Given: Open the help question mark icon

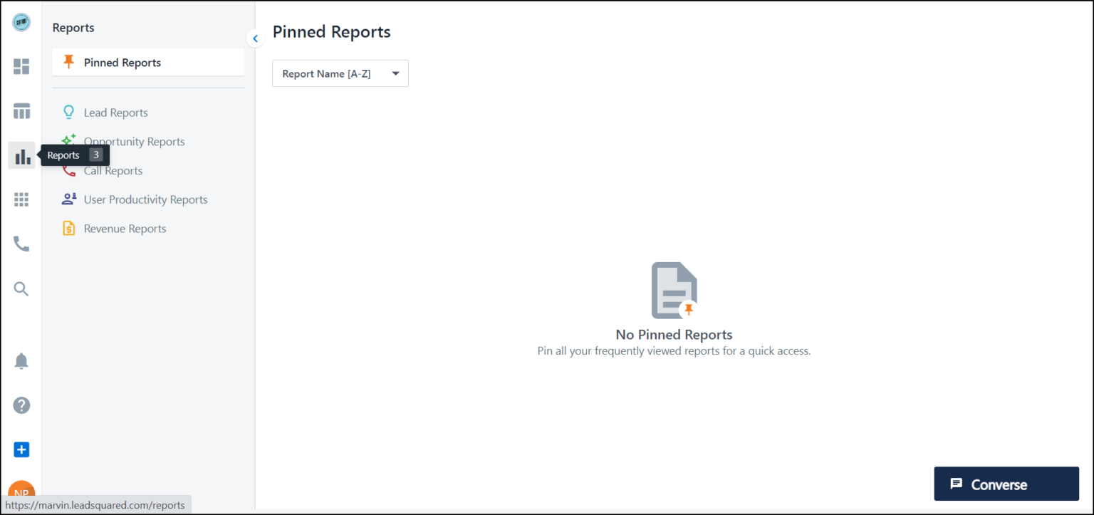Looking at the screenshot, I should coord(21,405).
